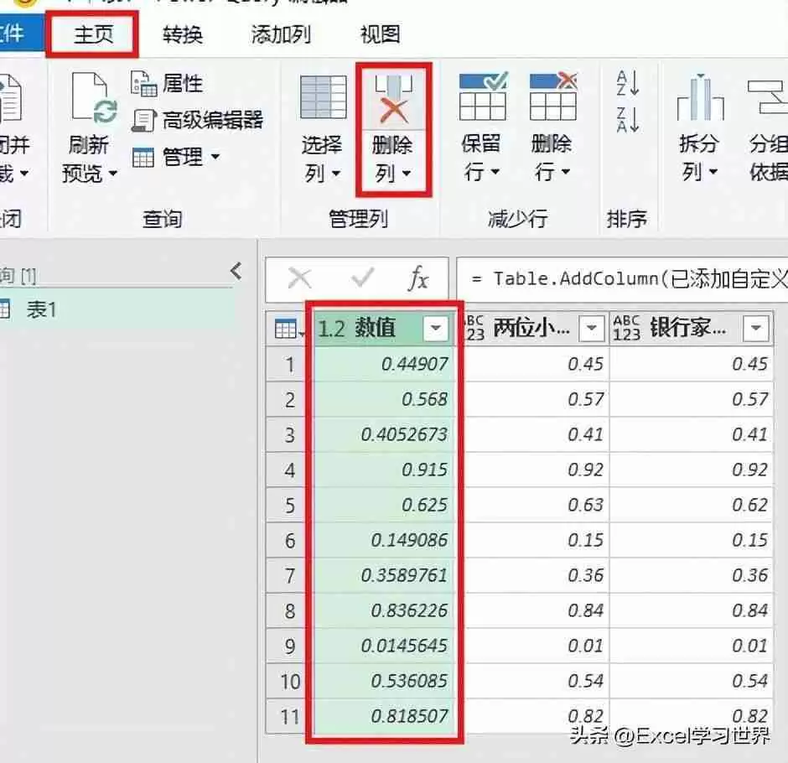Open the filter dropdown on 数值 column

click(435, 328)
